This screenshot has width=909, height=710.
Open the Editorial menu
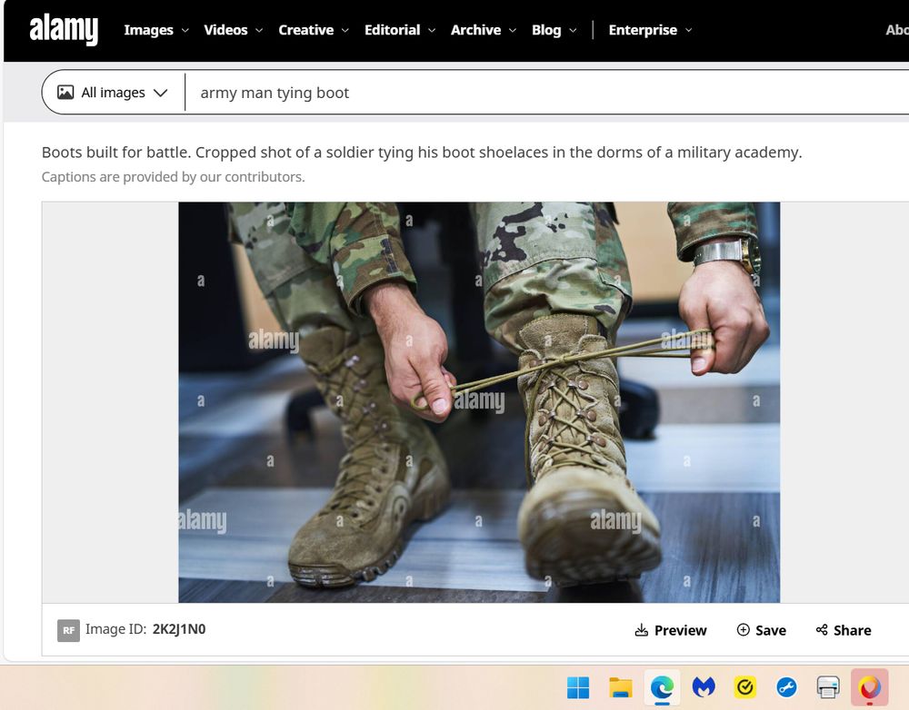coord(399,30)
